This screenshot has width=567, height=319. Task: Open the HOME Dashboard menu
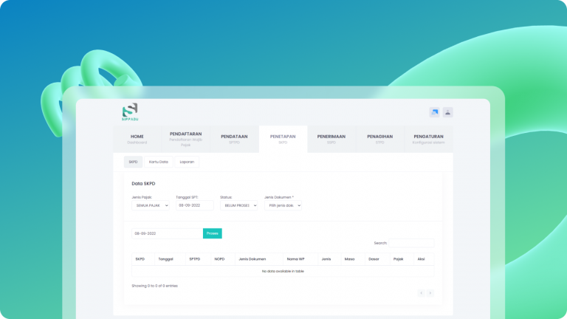[x=137, y=139]
